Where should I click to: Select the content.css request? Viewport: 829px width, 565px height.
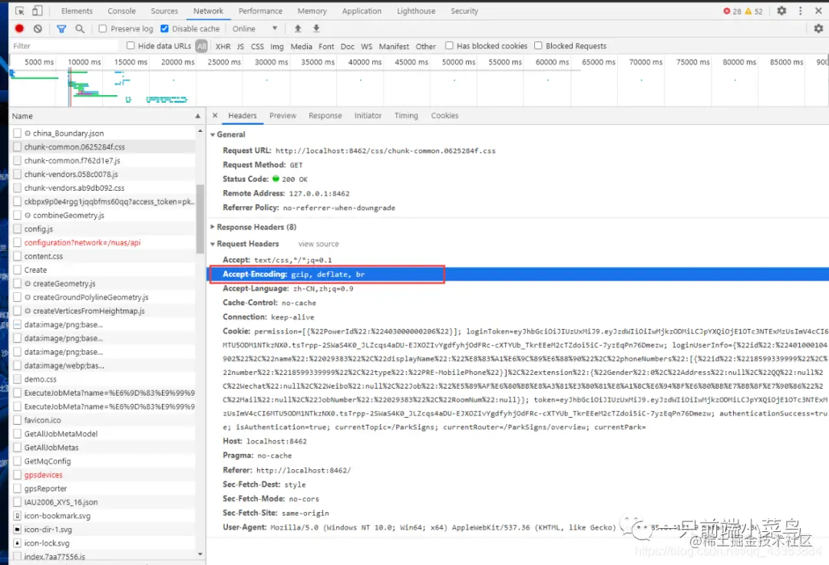click(43, 256)
